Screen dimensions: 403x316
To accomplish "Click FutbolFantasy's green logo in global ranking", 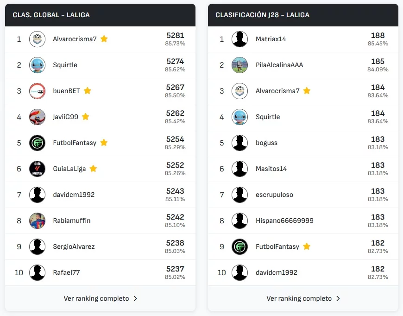I will pyautogui.click(x=37, y=143).
